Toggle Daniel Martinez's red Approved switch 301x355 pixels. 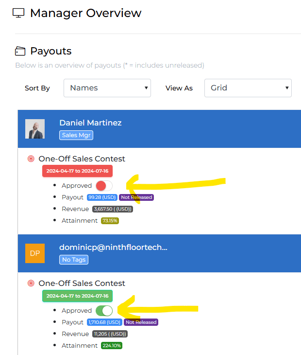click(104, 186)
